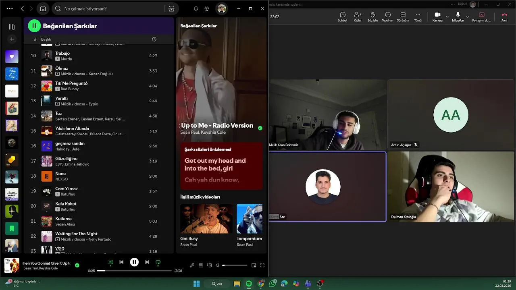Seek on the song progress bar
The width and height of the screenshot is (516, 290).
pyautogui.click(x=134, y=271)
